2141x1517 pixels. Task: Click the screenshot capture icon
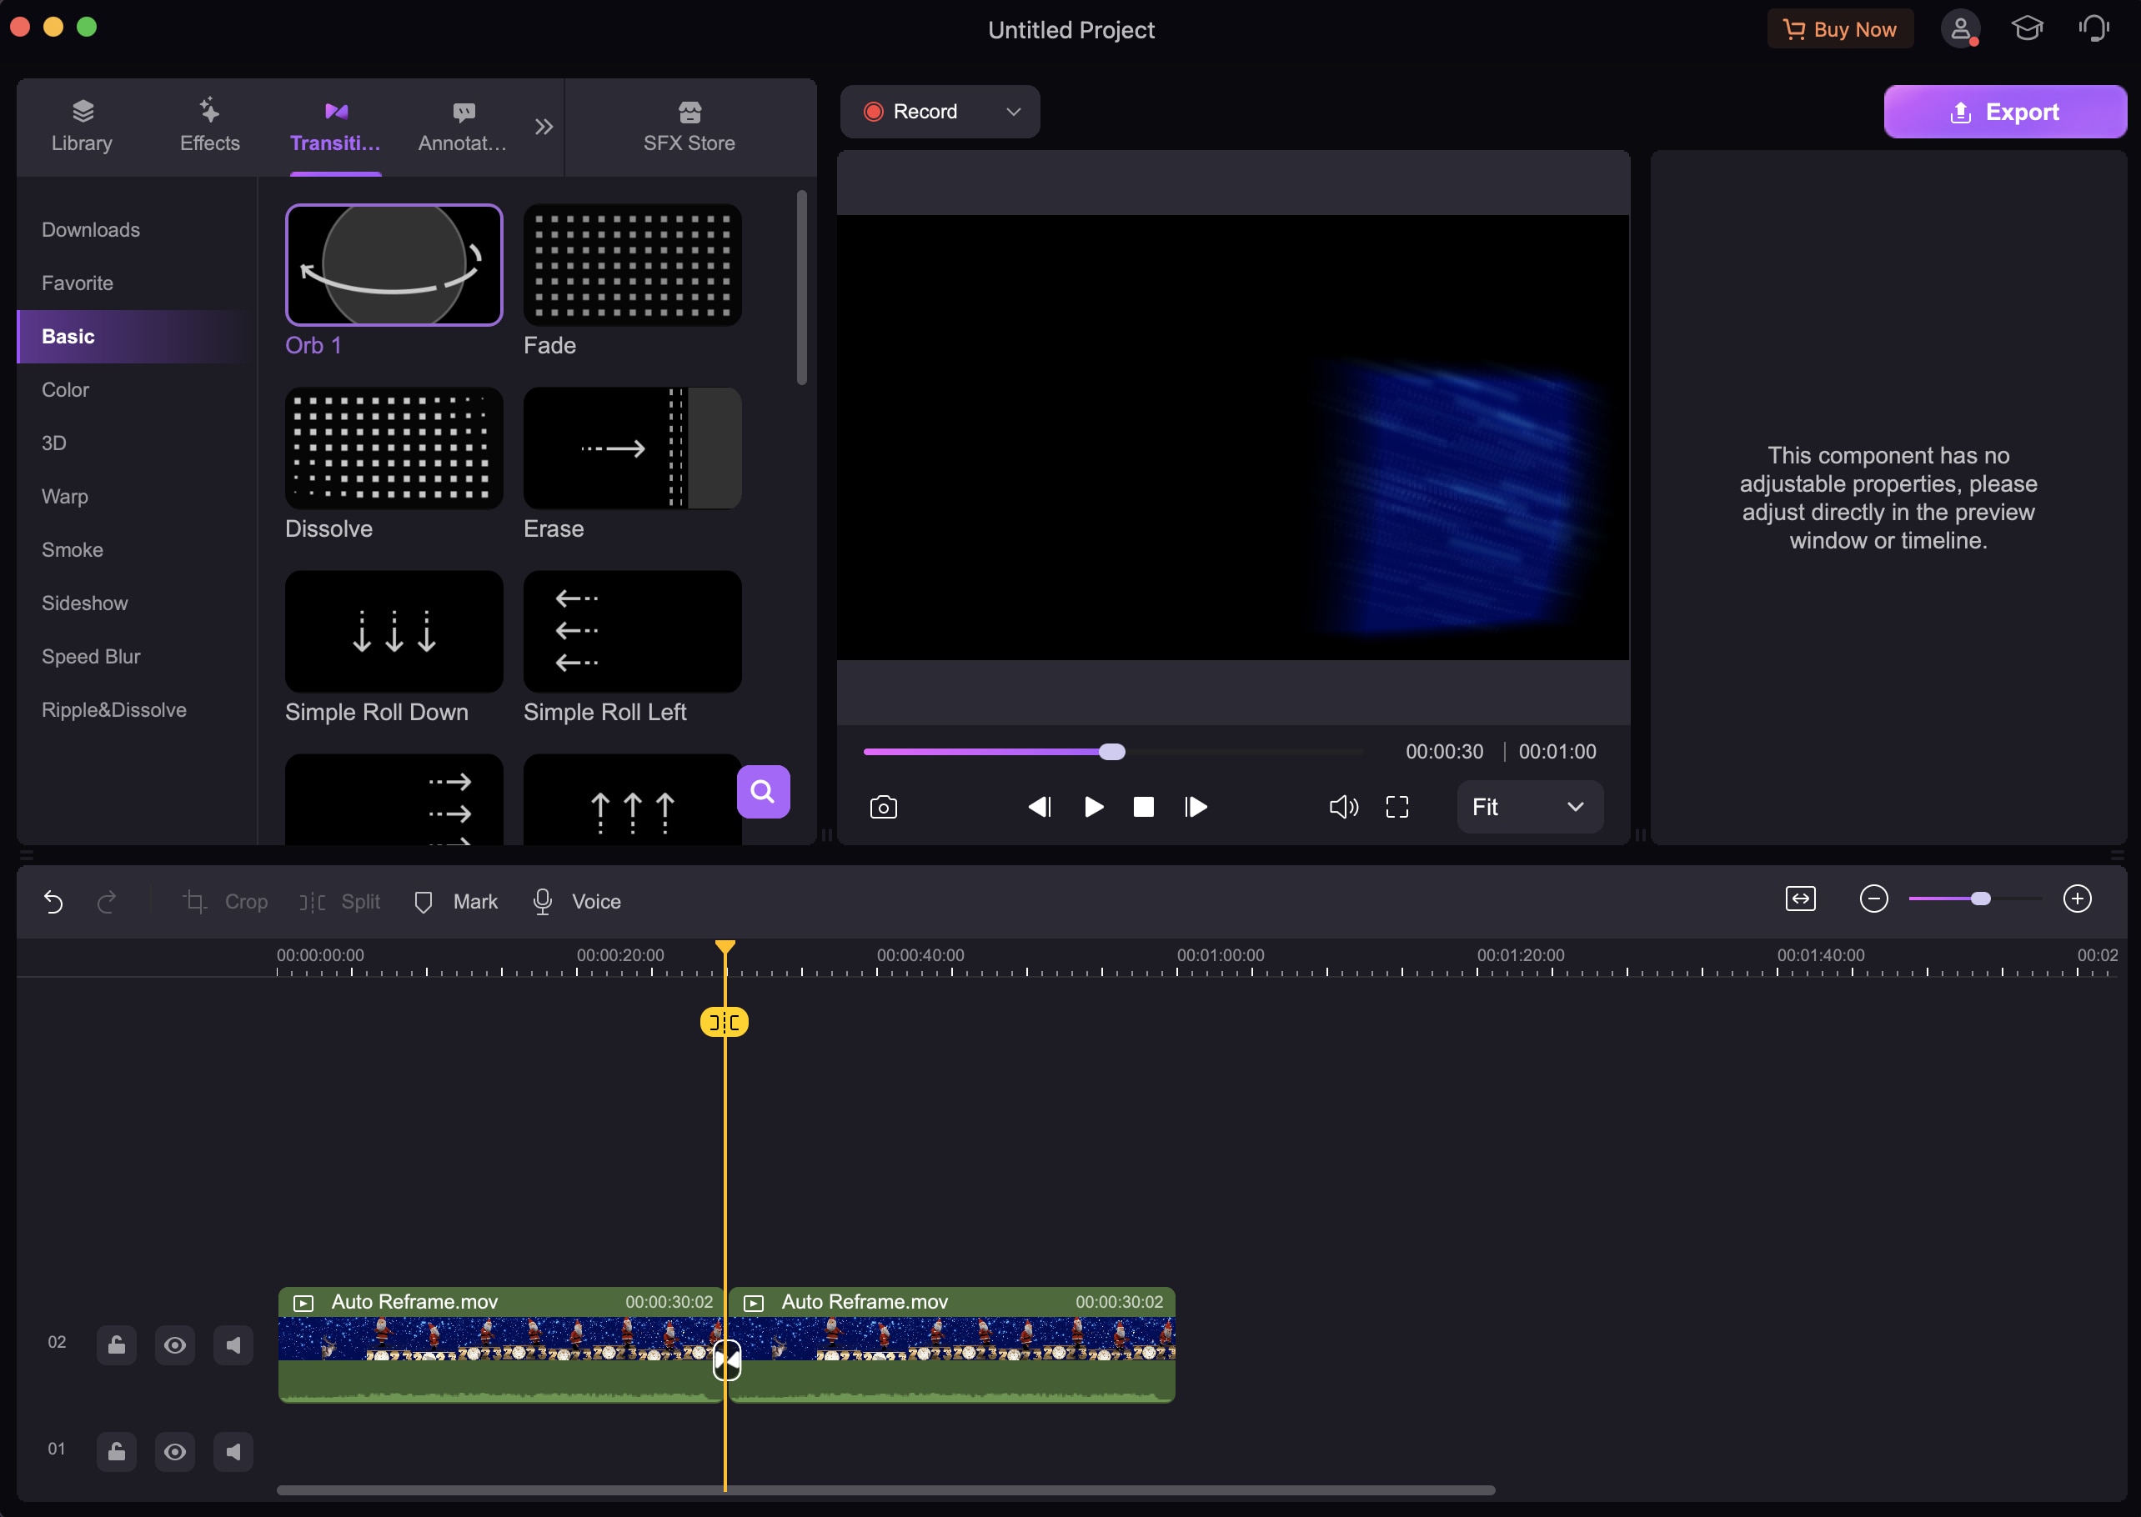(882, 806)
